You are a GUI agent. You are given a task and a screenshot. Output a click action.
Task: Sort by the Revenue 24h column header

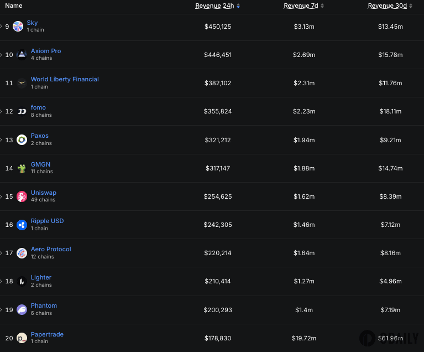[x=214, y=6]
